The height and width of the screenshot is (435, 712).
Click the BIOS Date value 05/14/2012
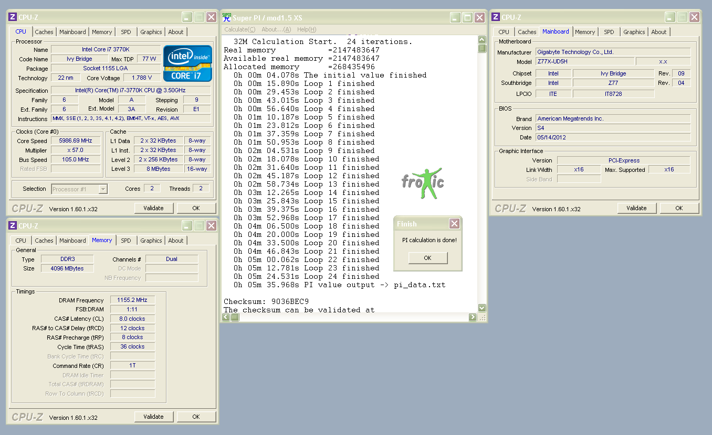(613, 137)
